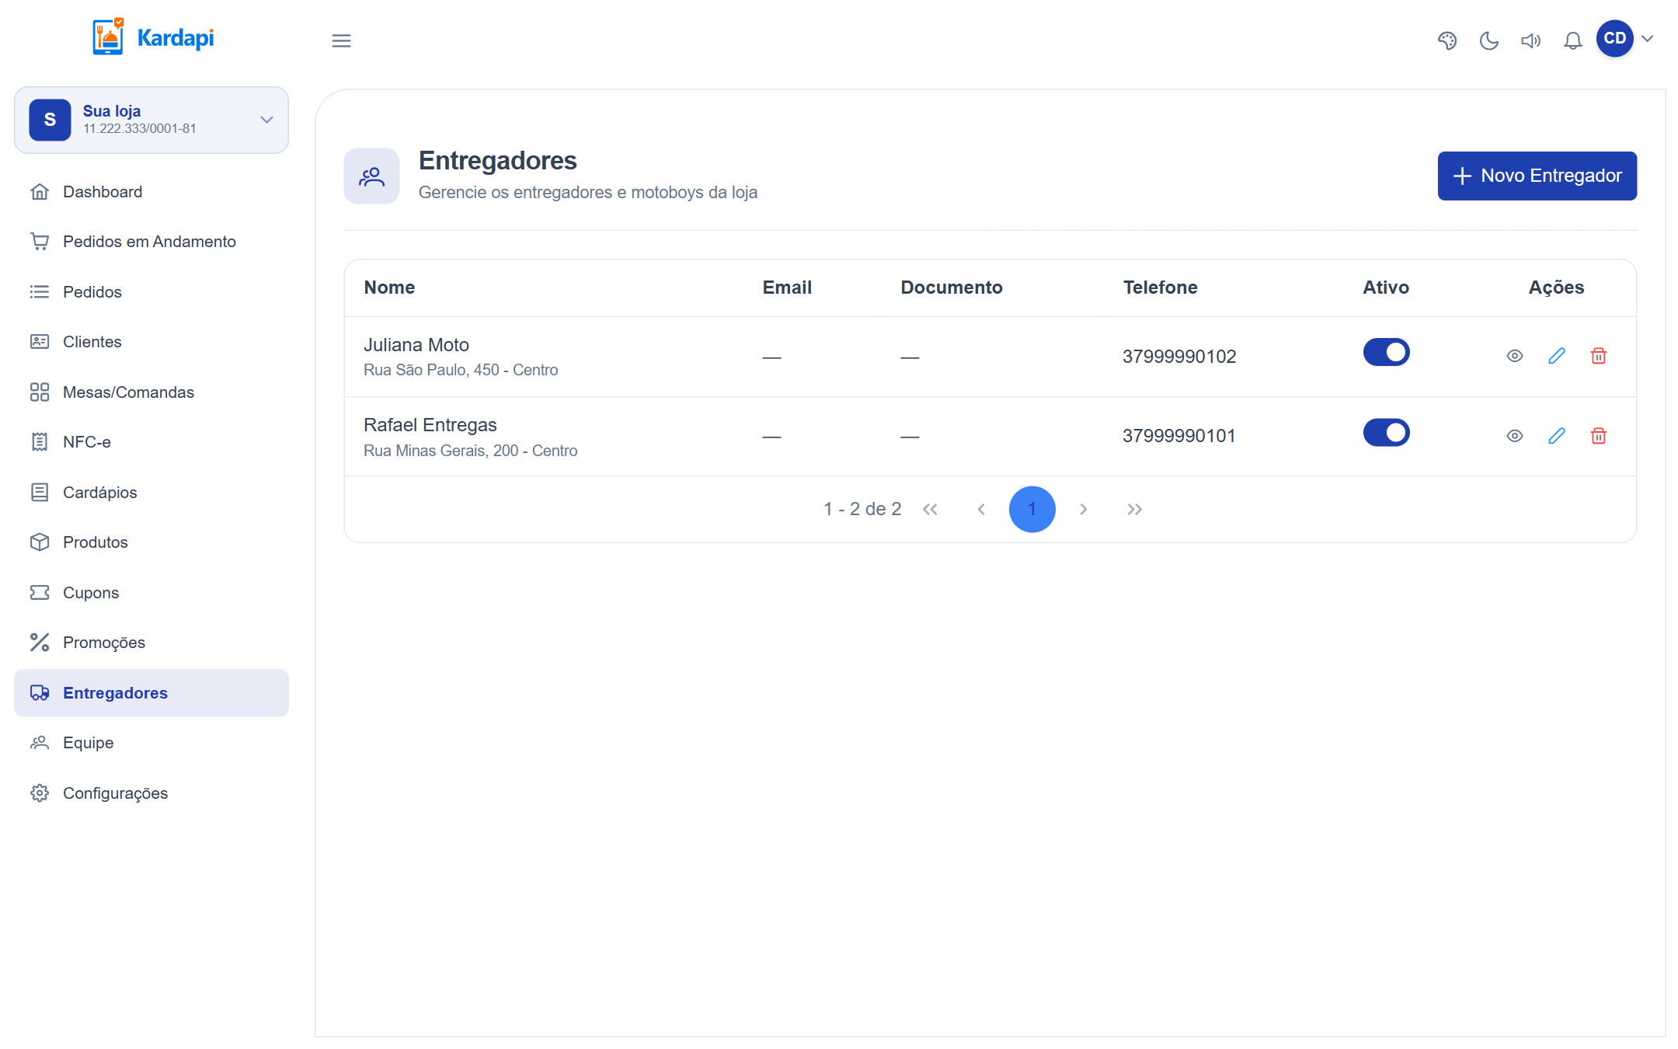Delete Juliana Moto with trash icon
This screenshot has width=1678, height=1049.
[x=1599, y=356]
